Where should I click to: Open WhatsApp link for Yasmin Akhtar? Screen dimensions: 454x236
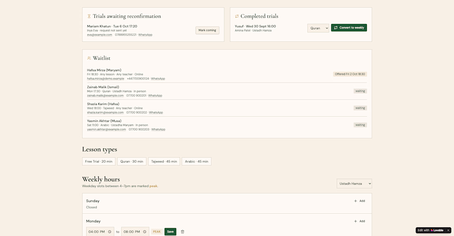(x=158, y=130)
